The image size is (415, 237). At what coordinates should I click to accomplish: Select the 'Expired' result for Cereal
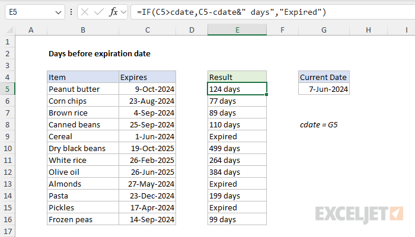pyautogui.click(x=237, y=136)
